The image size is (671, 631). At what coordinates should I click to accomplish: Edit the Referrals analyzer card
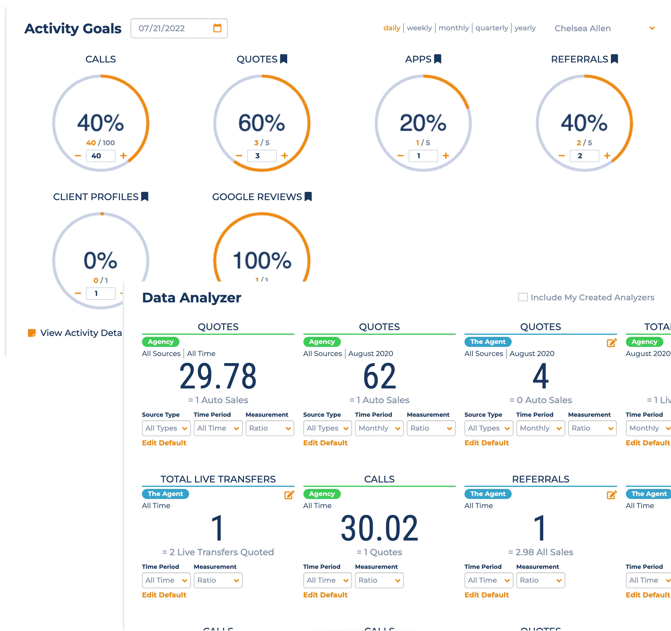[612, 495]
